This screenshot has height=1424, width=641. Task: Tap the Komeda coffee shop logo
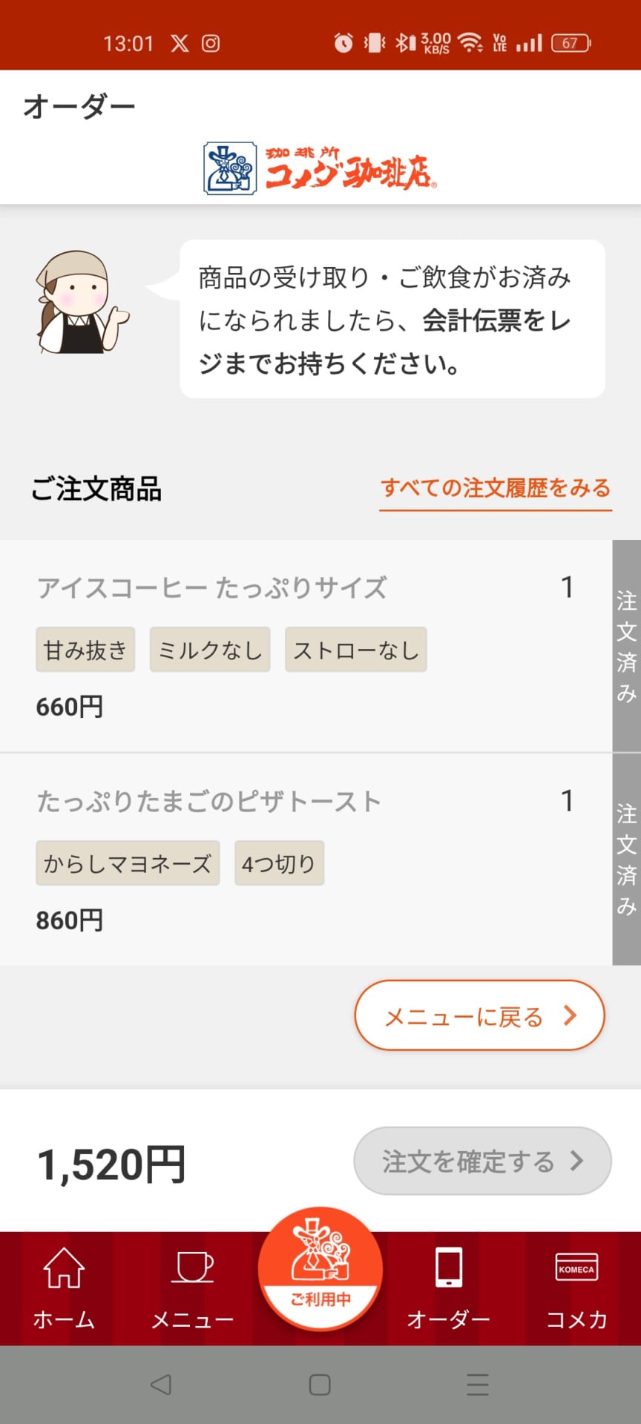tap(320, 169)
